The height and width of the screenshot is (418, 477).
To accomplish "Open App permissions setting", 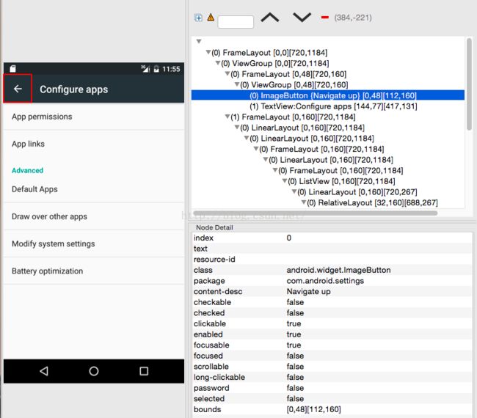I will point(94,117).
